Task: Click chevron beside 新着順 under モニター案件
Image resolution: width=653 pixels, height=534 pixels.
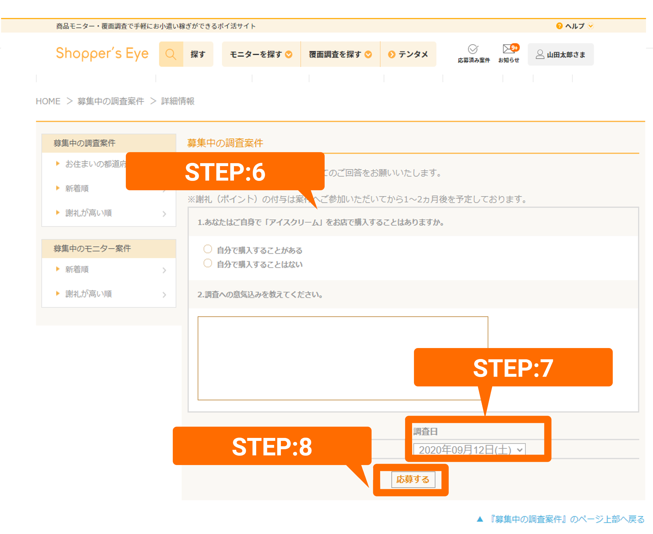Action: coord(164,270)
